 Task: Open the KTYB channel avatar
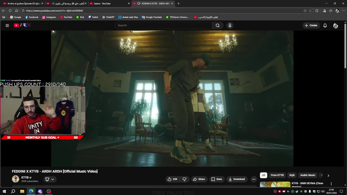[x=15, y=179]
